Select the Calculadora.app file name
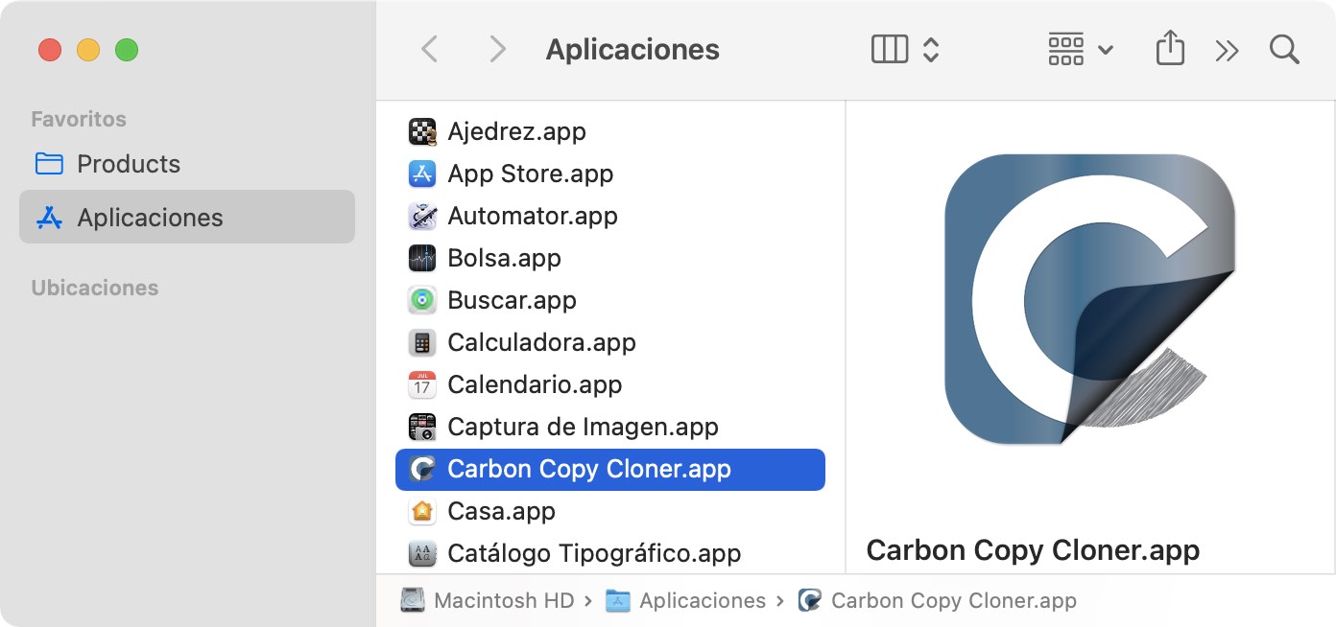This screenshot has width=1336, height=627. tap(541, 342)
